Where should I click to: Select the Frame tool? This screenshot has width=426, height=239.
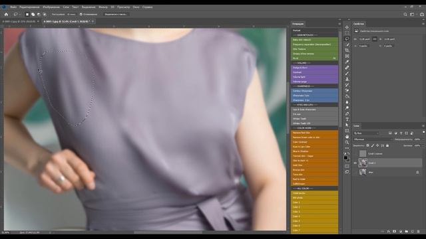point(347,56)
